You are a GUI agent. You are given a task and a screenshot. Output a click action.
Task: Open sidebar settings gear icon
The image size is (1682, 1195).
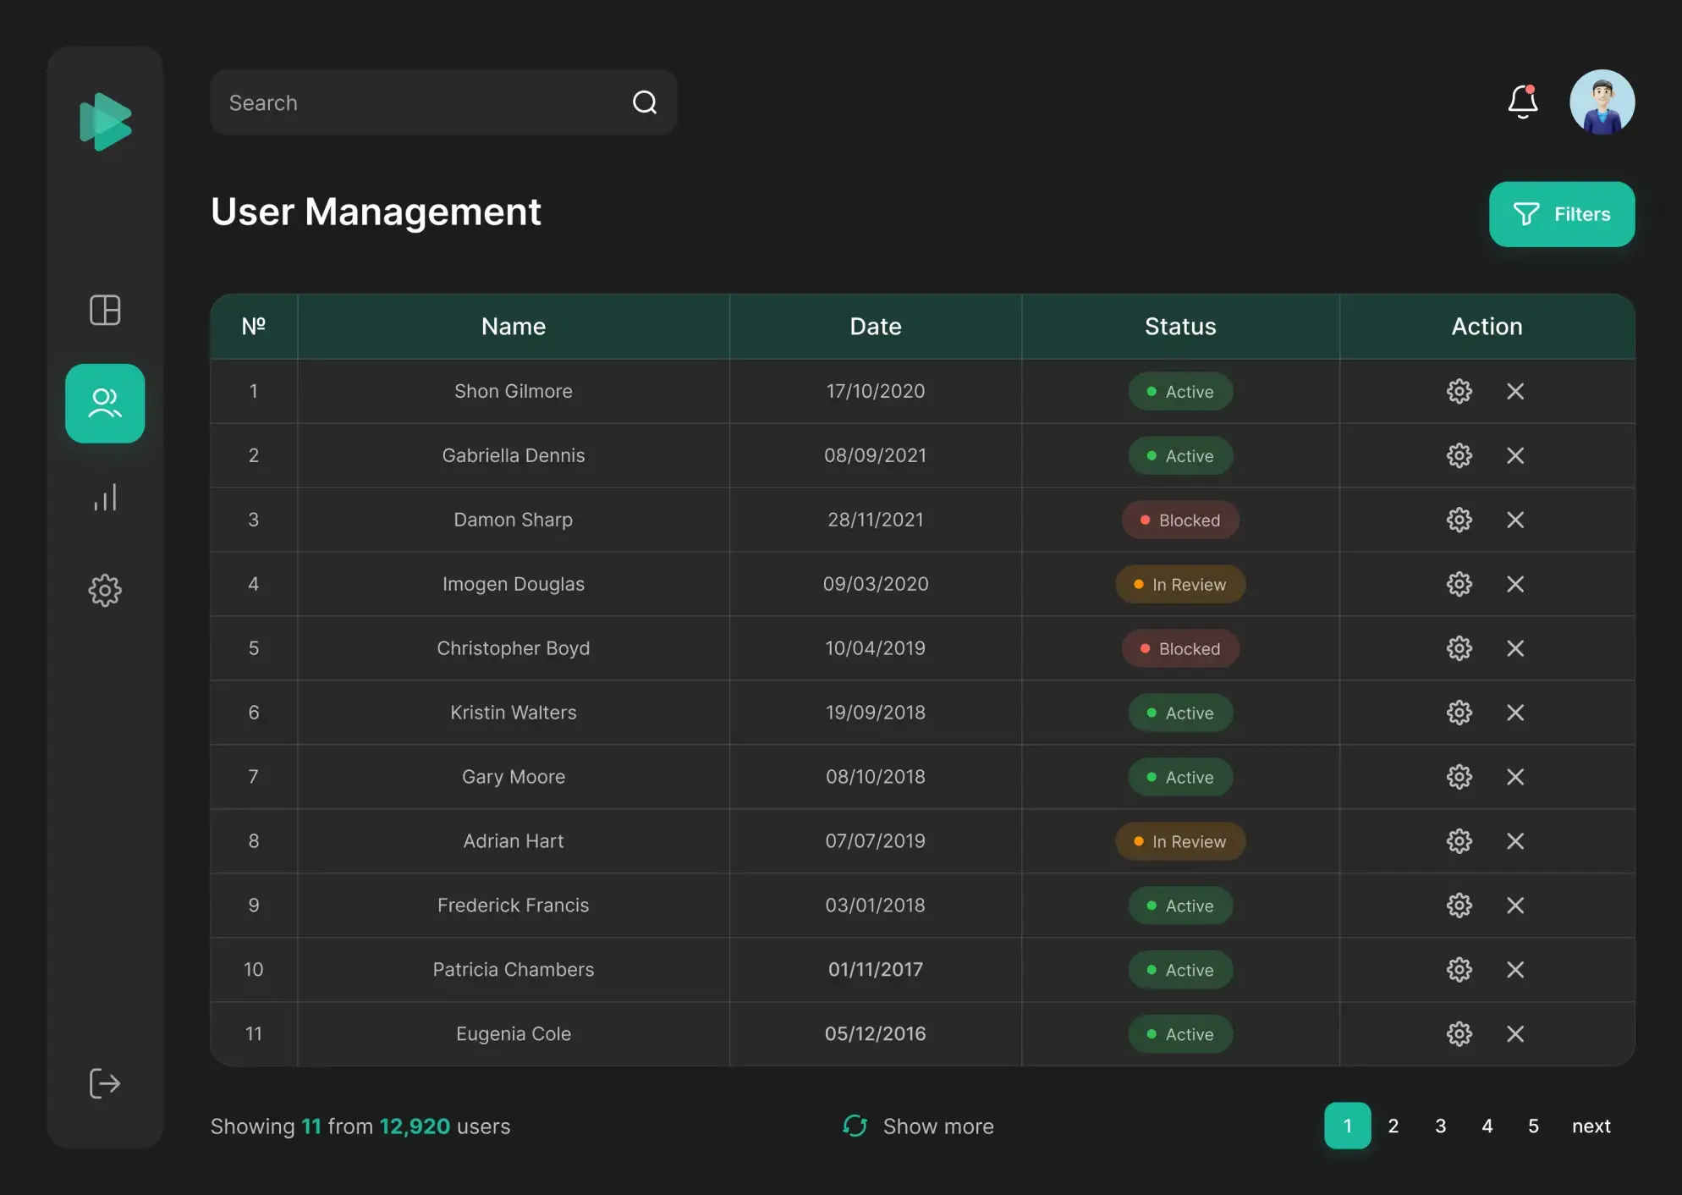coord(105,590)
